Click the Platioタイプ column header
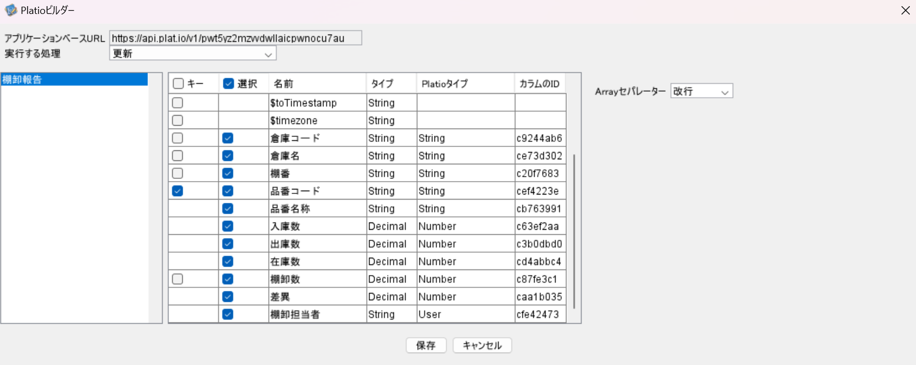The height and width of the screenshot is (365, 916). pos(465,84)
